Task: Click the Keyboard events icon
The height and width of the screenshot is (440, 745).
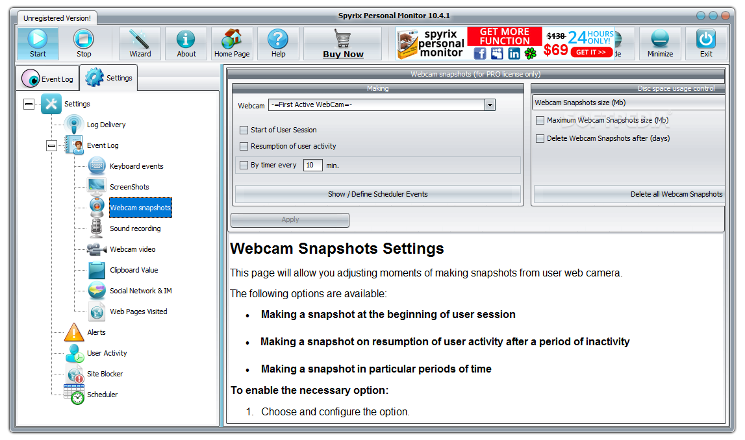Action: pyautogui.click(x=97, y=165)
